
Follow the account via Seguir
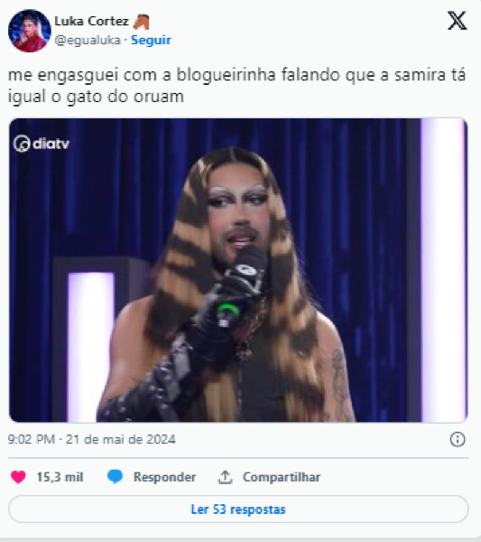(151, 40)
